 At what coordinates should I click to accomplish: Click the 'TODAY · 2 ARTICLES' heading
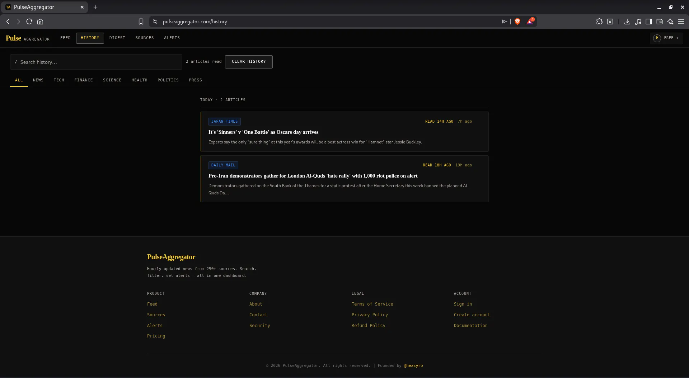pos(223,100)
